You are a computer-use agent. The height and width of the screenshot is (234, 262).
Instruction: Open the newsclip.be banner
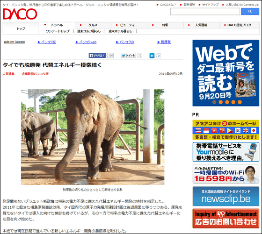click(226, 196)
